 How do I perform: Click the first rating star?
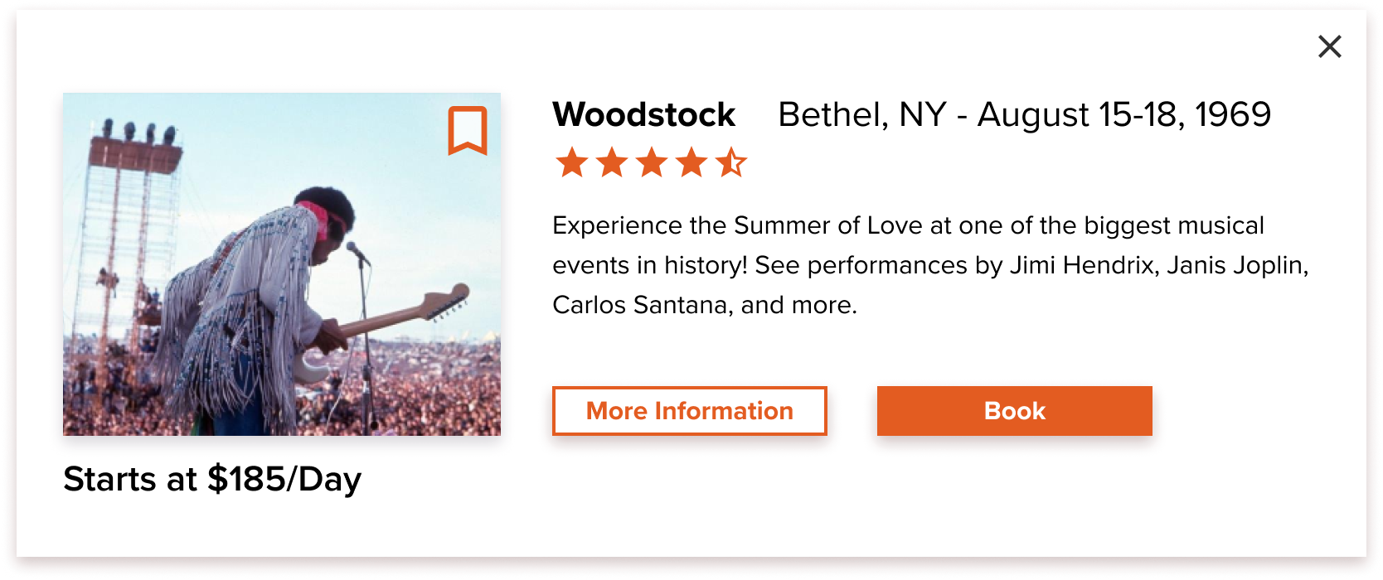pyautogui.click(x=572, y=162)
